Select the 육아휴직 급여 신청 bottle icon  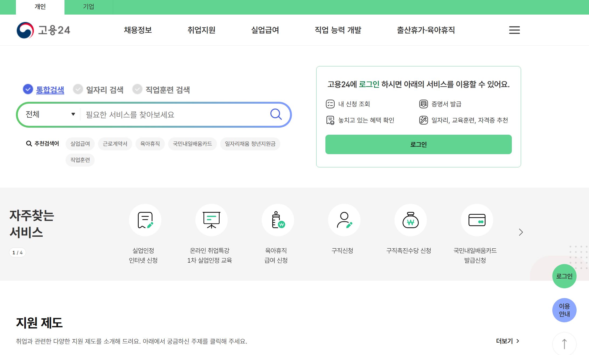coord(278,220)
